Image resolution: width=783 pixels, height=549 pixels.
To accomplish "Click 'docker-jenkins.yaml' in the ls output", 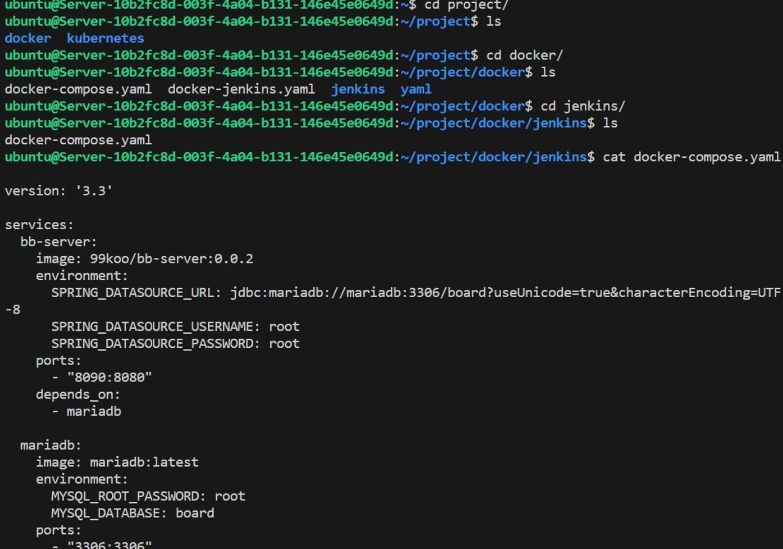I will click(x=242, y=89).
